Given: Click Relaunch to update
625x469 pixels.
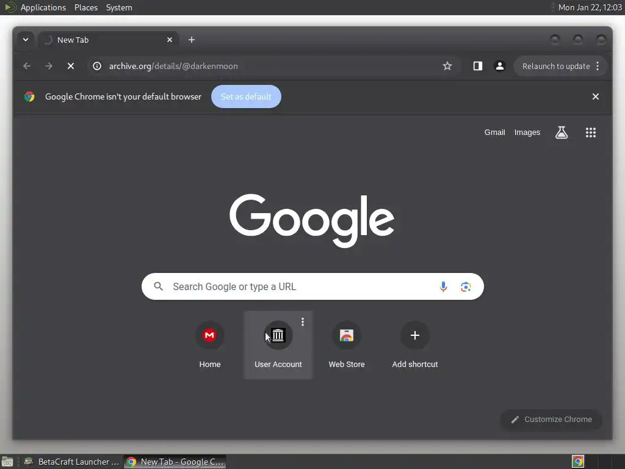Looking at the screenshot, I should [x=555, y=66].
